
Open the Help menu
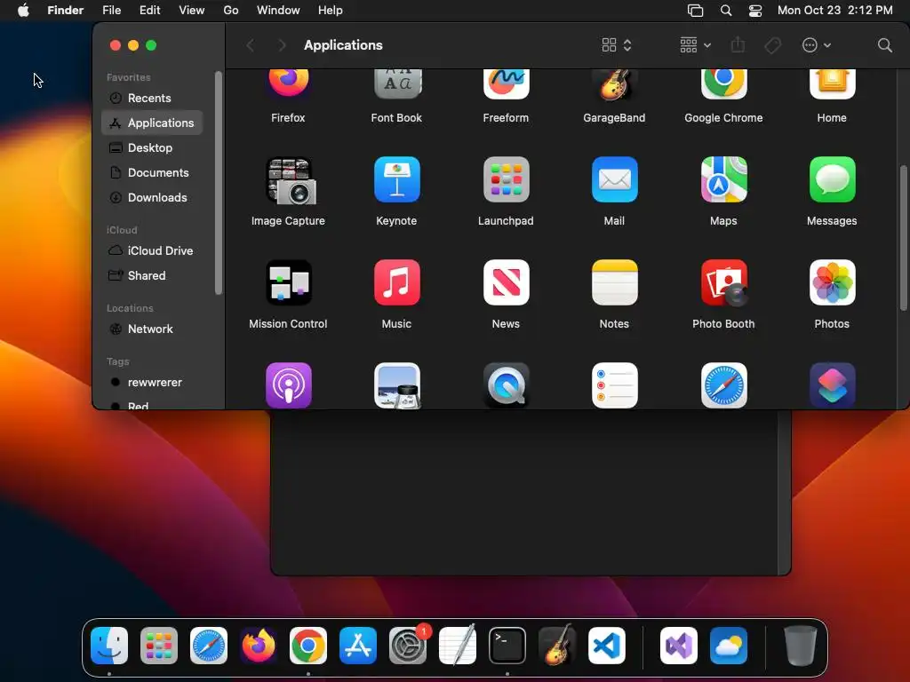coord(331,11)
